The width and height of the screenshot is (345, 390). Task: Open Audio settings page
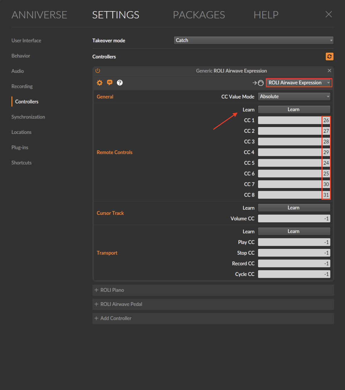(17, 71)
